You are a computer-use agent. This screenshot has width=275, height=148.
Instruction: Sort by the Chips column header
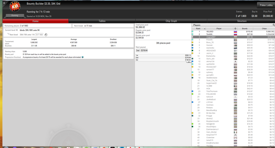(264, 28)
